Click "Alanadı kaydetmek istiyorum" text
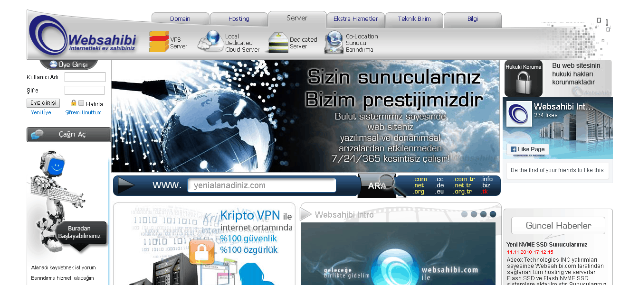The image size is (639, 285). (64, 267)
